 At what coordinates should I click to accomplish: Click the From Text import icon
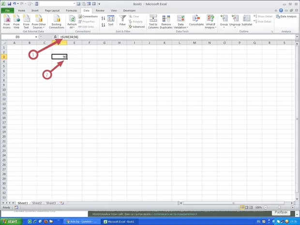pos(26,22)
